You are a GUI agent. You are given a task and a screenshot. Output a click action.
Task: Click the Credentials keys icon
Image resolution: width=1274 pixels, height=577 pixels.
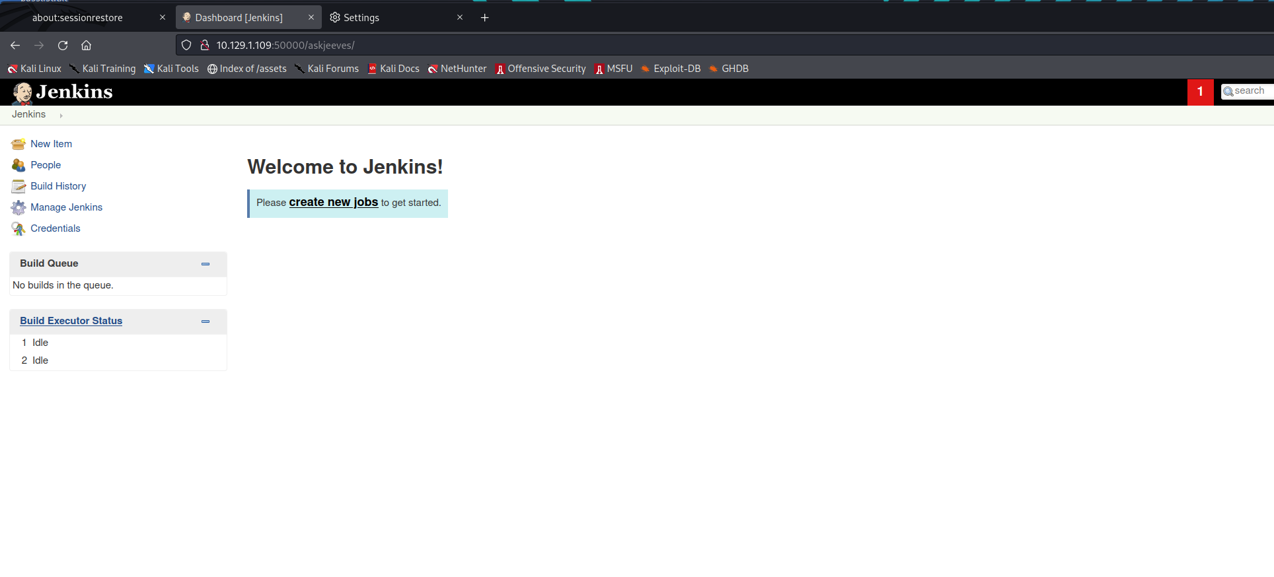coord(19,228)
